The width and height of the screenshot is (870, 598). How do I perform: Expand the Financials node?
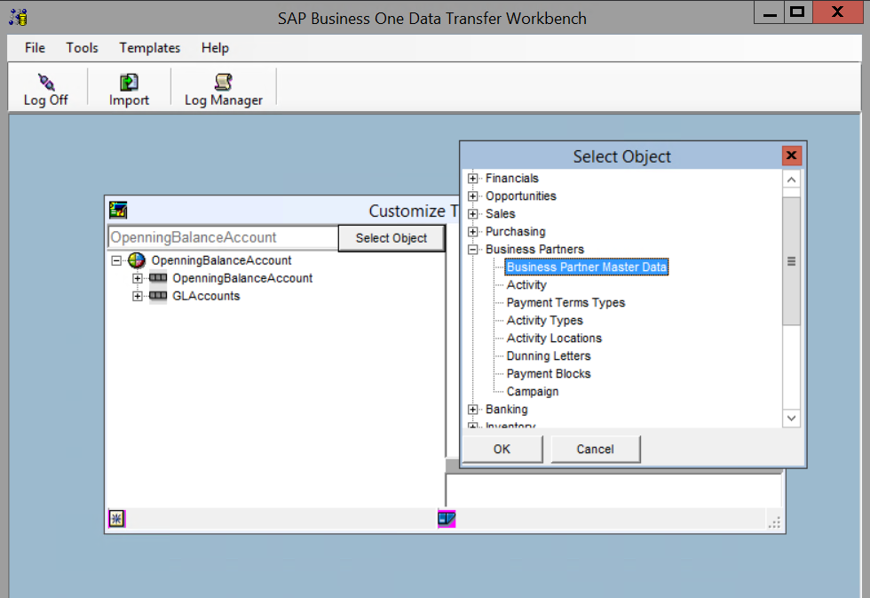click(472, 179)
